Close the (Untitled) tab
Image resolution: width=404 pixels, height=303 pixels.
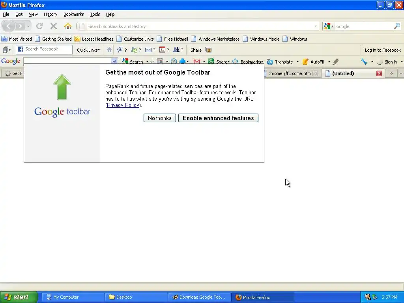pyautogui.click(x=379, y=73)
